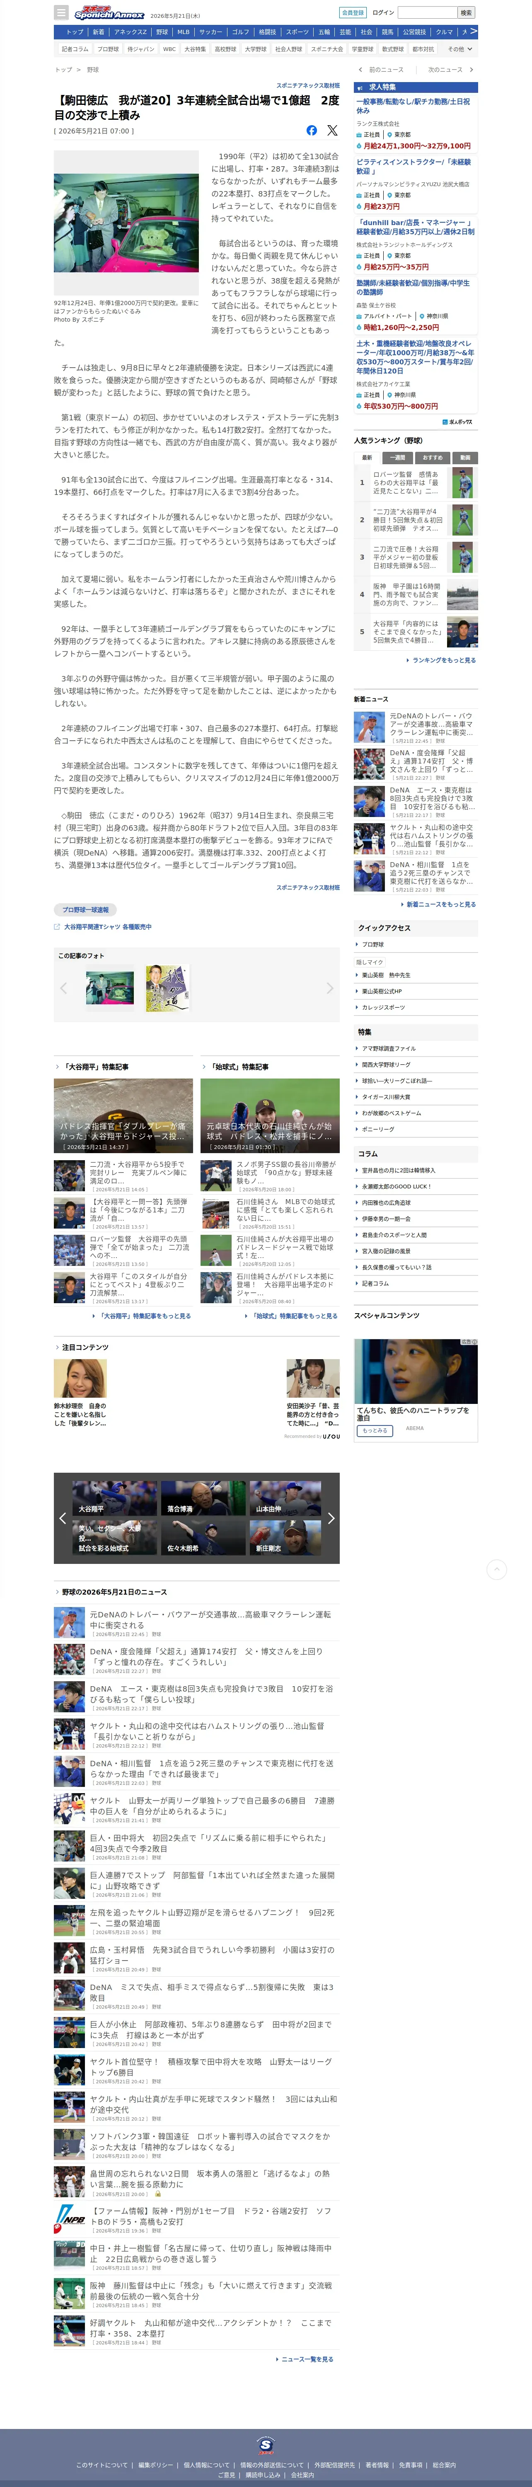Open the 大谷翔平関連Tシャツ 各種販売中 link
This screenshot has height=2487, width=532.
pos(107,927)
